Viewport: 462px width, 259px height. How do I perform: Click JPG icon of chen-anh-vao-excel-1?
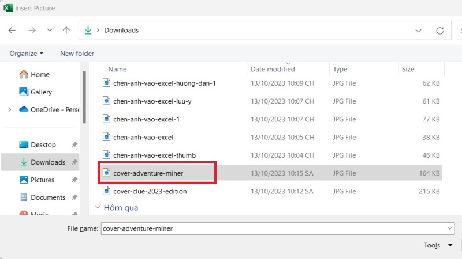[x=106, y=119]
